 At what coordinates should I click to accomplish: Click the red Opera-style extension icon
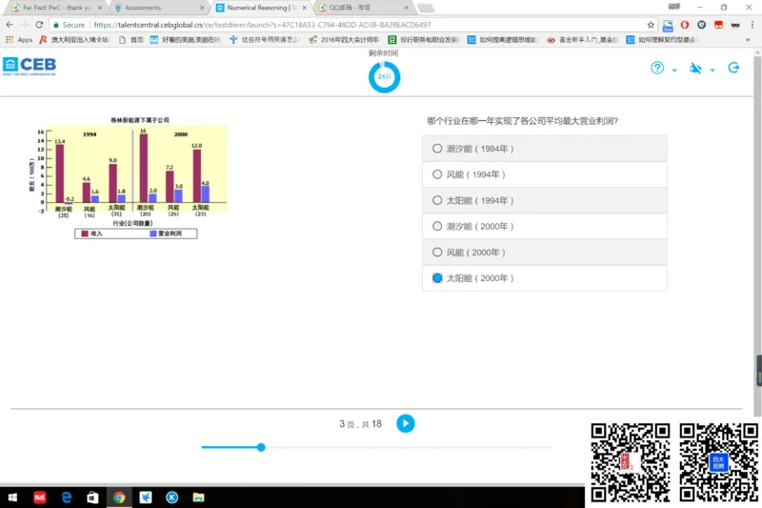(685, 25)
